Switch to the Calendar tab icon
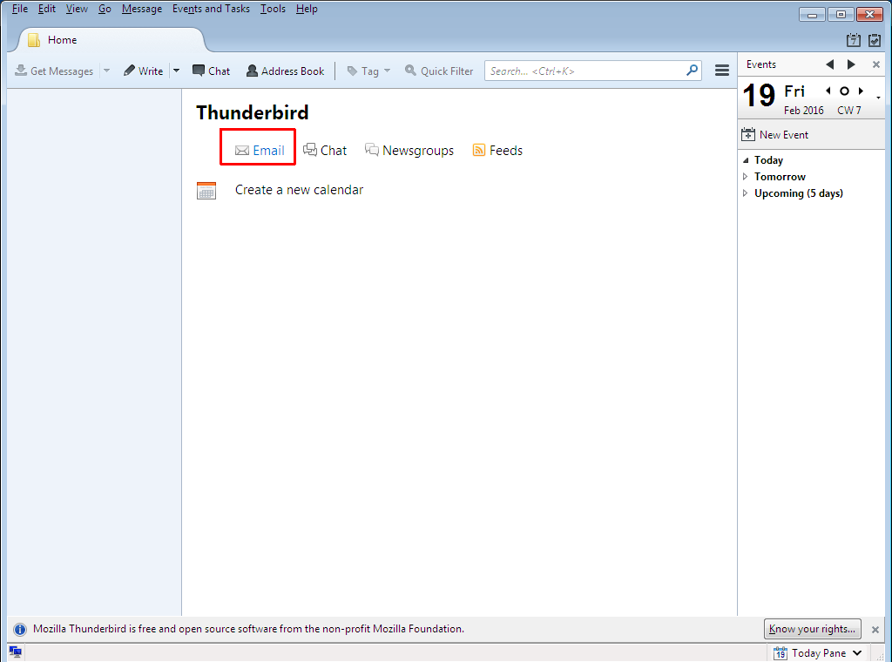The height and width of the screenshot is (662, 892). (x=854, y=40)
